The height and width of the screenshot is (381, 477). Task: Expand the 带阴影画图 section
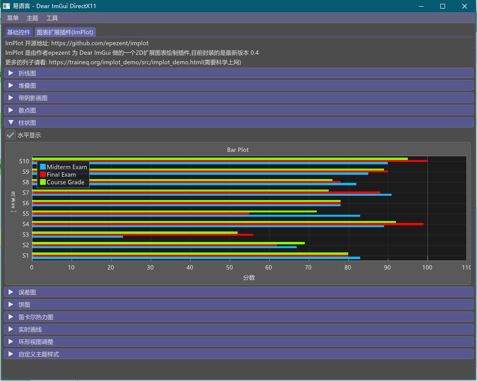click(x=238, y=98)
